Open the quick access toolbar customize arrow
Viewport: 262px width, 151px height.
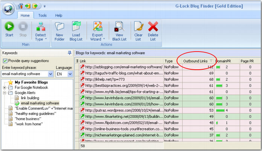tap(45, 6)
